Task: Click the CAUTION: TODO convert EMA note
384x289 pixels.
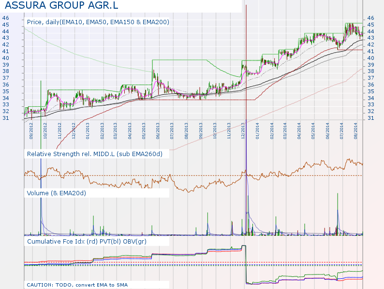Action: [77, 285]
